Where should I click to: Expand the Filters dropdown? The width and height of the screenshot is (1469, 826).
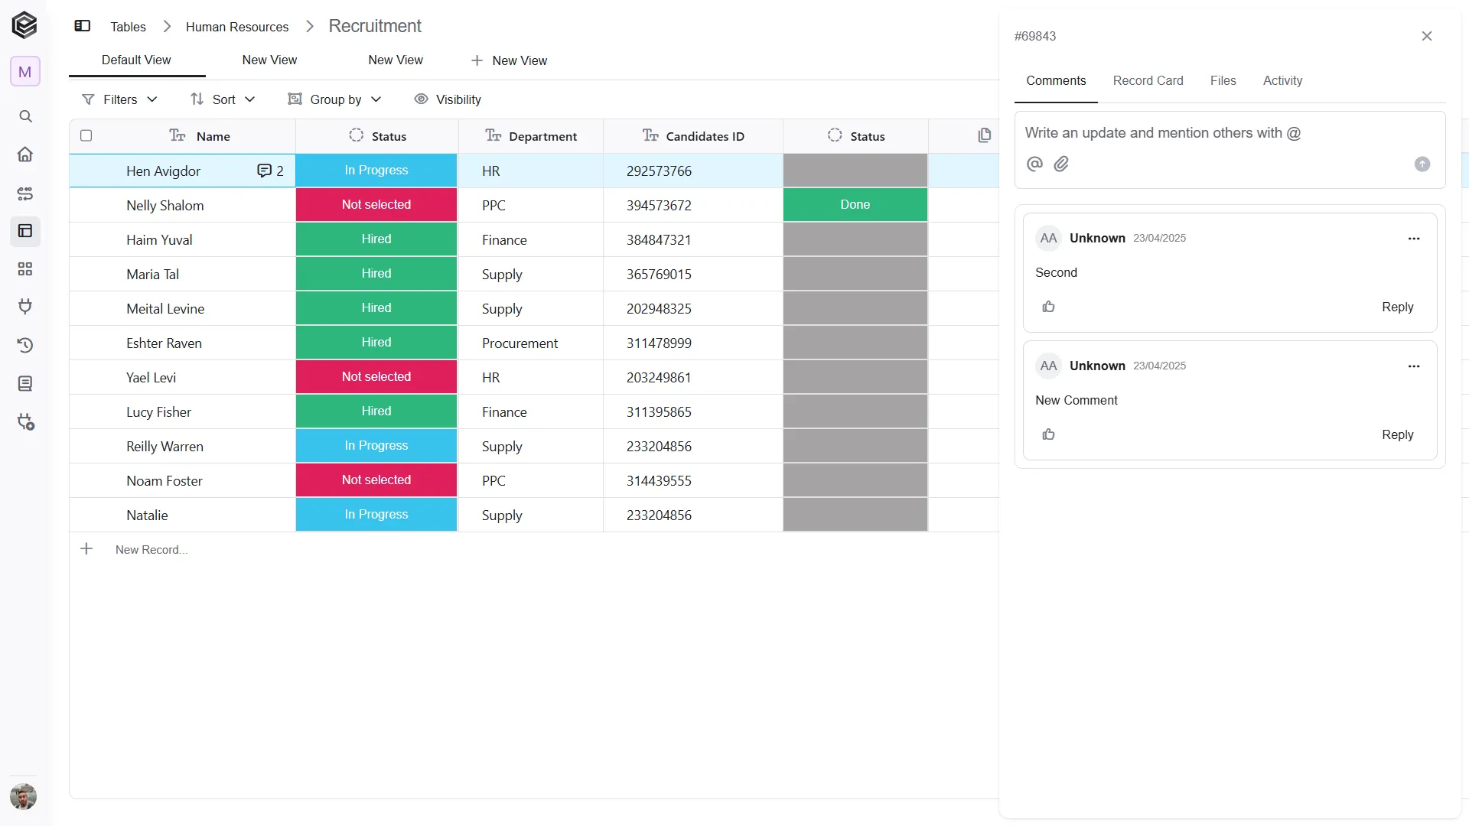point(119,99)
